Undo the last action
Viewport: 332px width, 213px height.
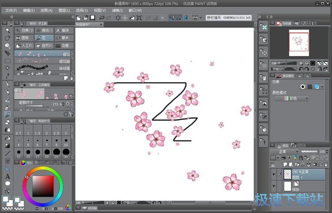tap(102, 18)
